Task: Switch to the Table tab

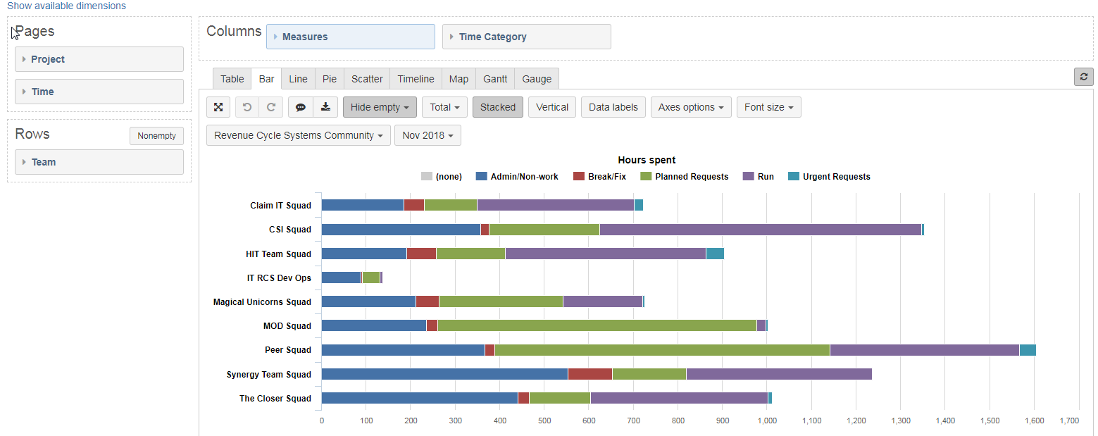Action: 232,79
